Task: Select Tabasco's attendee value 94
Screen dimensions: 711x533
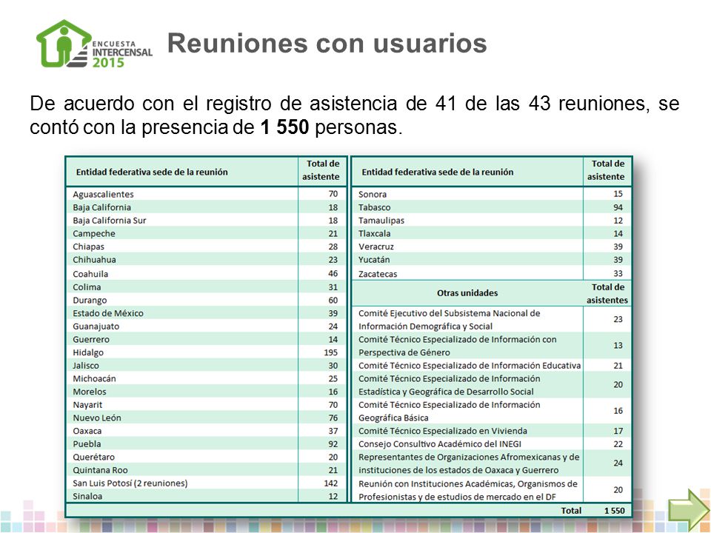Action: coord(618,207)
